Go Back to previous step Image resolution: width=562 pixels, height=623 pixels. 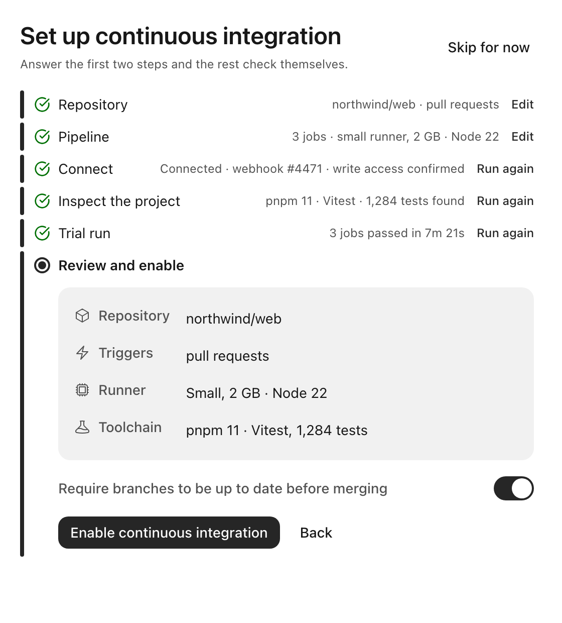316,533
